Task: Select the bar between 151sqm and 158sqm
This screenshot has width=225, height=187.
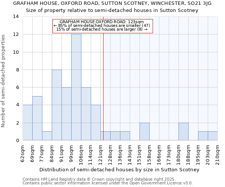Action: (144, 132)
